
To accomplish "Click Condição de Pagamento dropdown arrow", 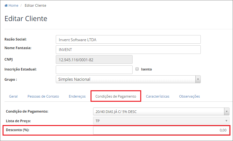I will 227,112.
